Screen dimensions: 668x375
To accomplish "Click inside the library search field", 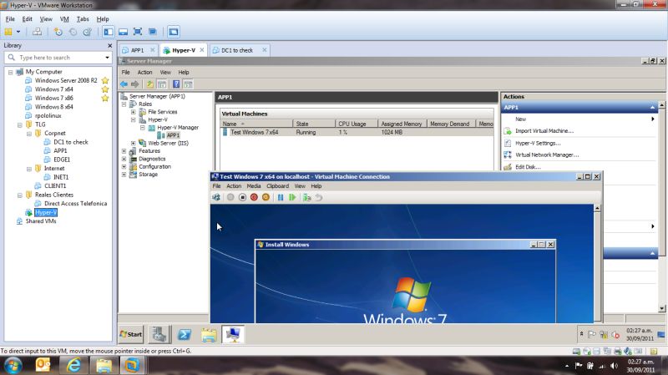I will 58,58.
